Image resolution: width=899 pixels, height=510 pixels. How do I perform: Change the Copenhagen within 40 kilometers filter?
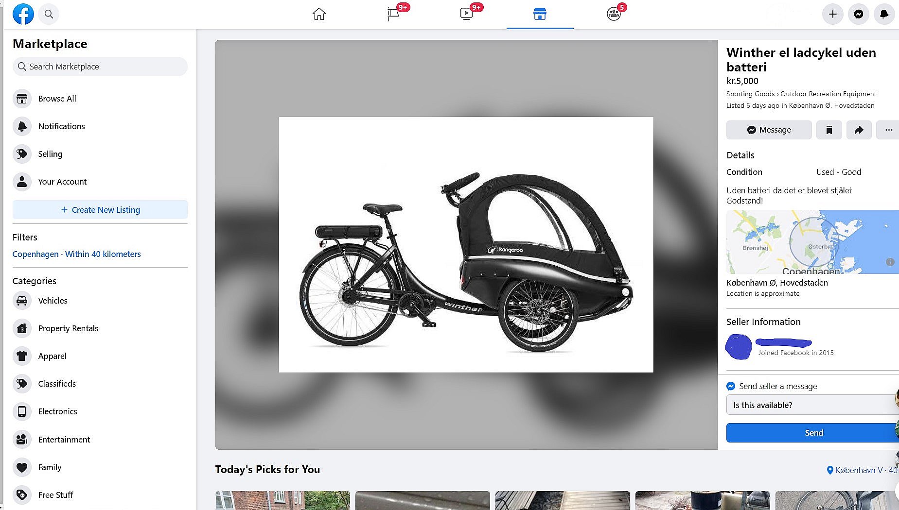[x=76, y=254]
